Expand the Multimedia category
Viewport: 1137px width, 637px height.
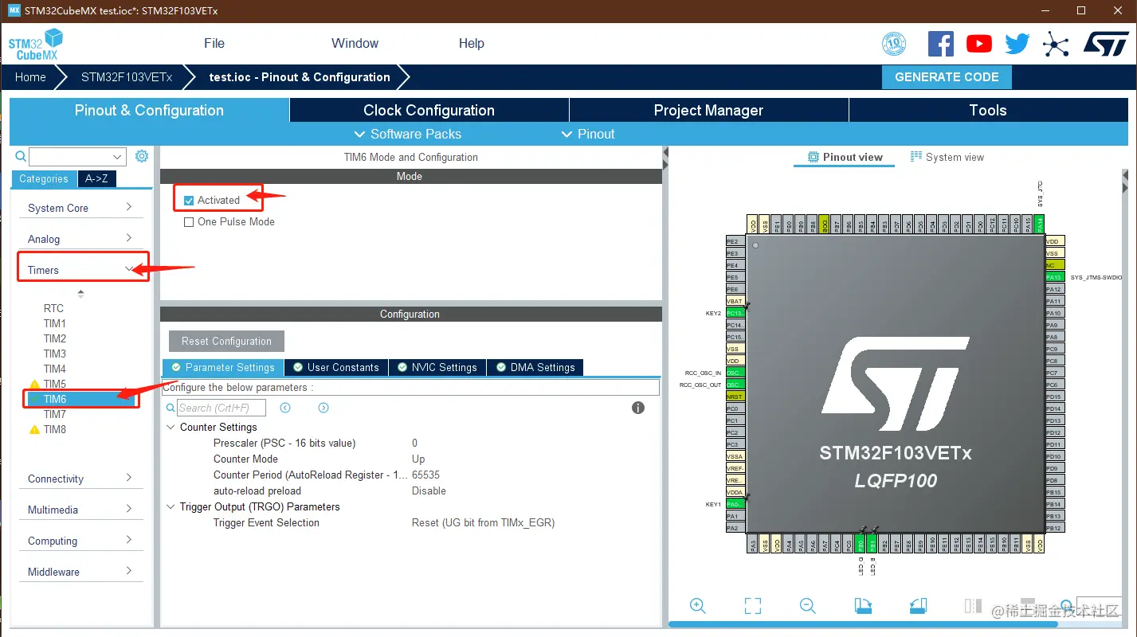click(x=80, y=510)
